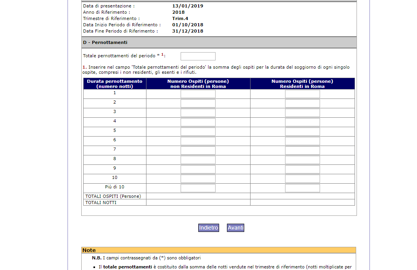Click Residenti in Roma field for 10 nights
Image resolution: width=417 pixels, height=270 pixels.
coord(302,179)
